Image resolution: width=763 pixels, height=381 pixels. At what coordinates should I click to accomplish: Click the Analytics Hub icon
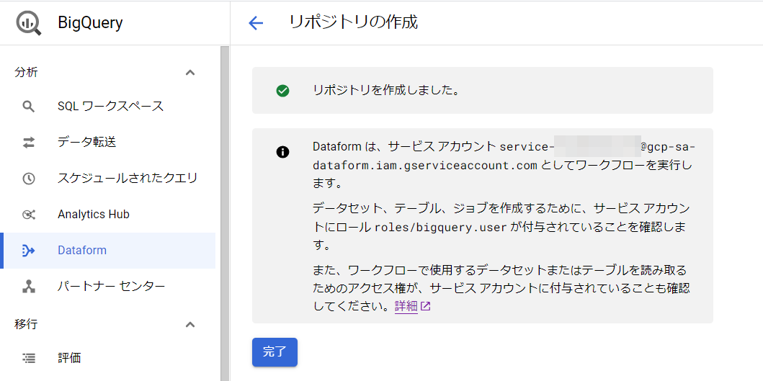click(x=29, y=215)
